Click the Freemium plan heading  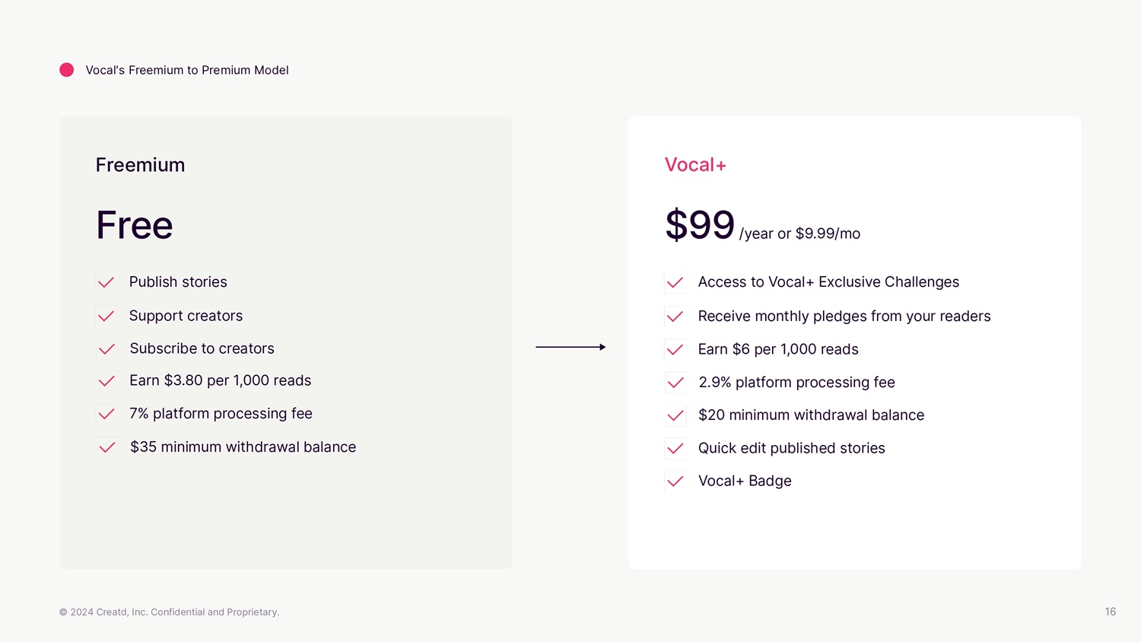pos(140,165)
